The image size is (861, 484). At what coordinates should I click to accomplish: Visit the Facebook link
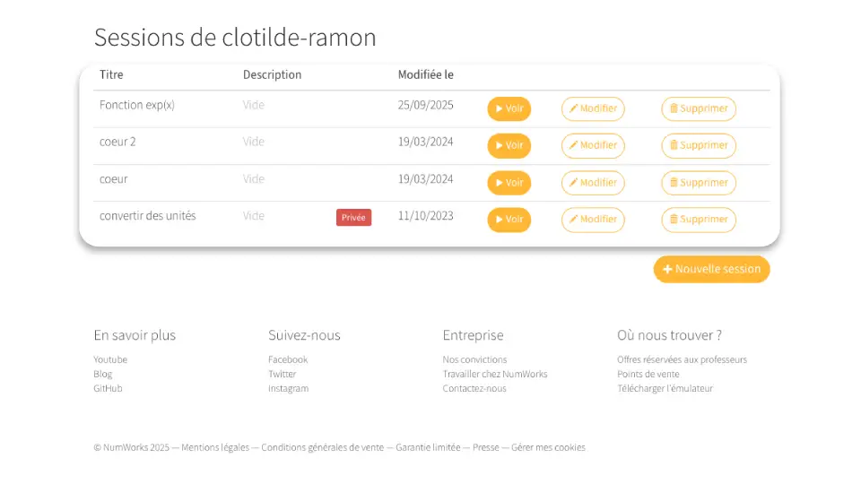pos(288,359)
